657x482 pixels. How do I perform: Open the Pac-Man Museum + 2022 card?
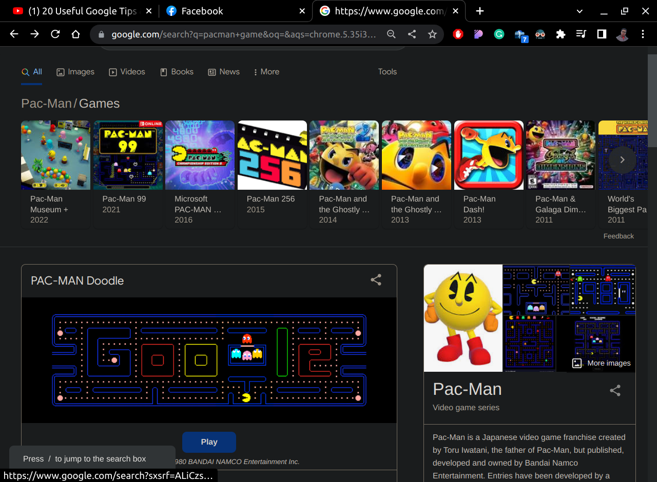pos(55,174)
